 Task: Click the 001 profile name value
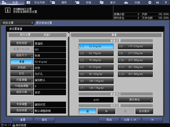pyautogui.click(x=50, y=49)
